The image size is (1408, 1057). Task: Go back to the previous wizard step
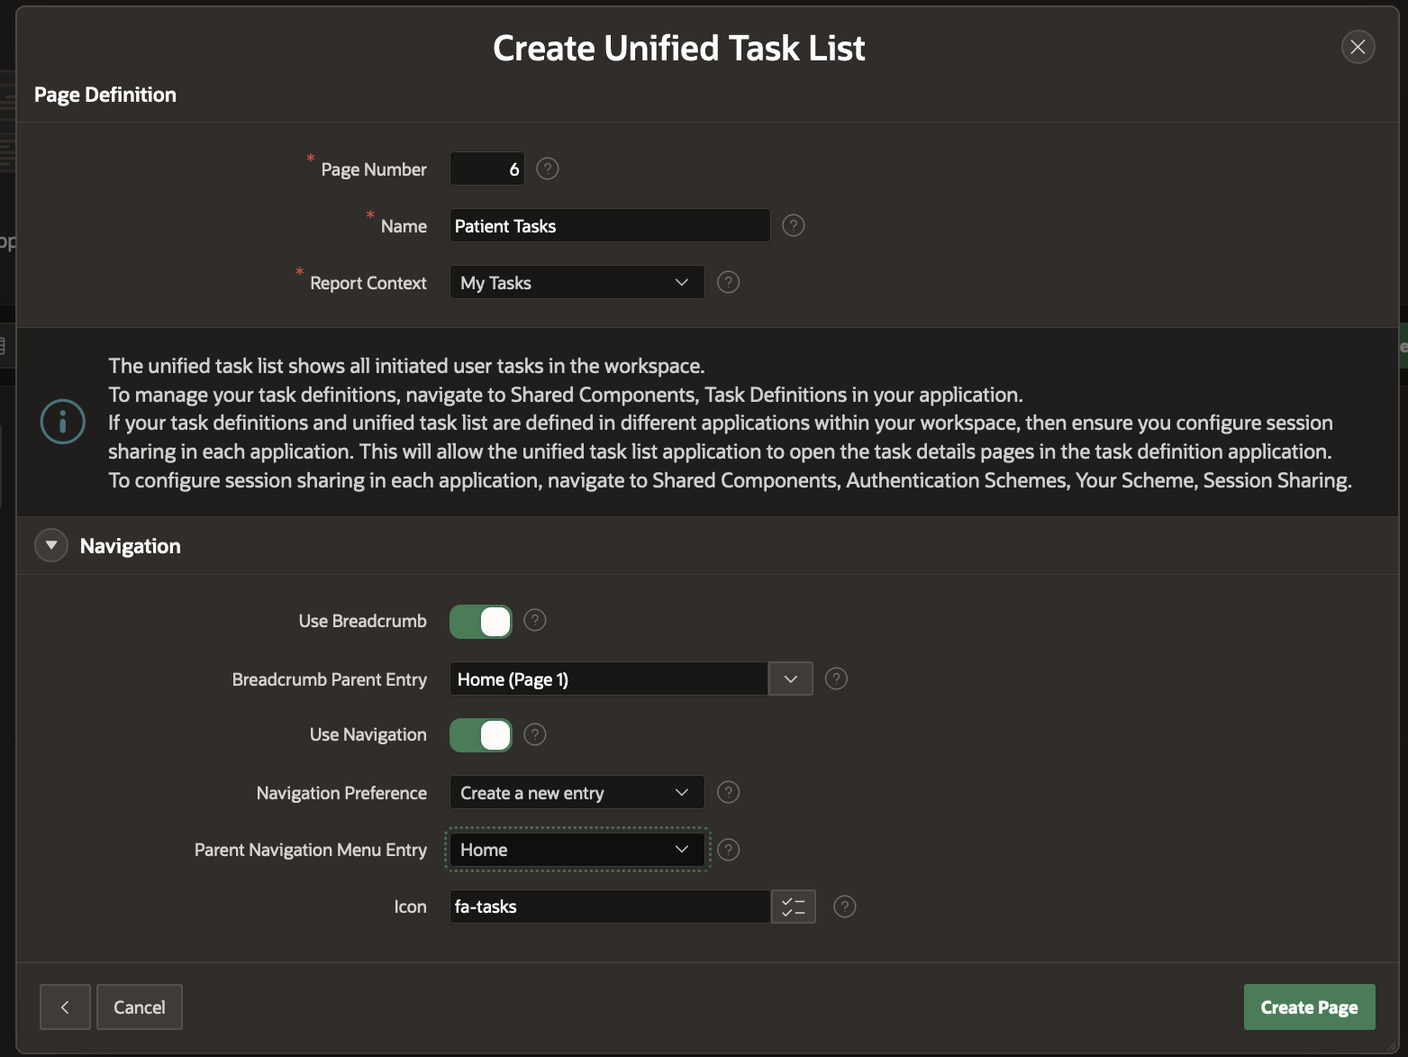coord(65,1007)
